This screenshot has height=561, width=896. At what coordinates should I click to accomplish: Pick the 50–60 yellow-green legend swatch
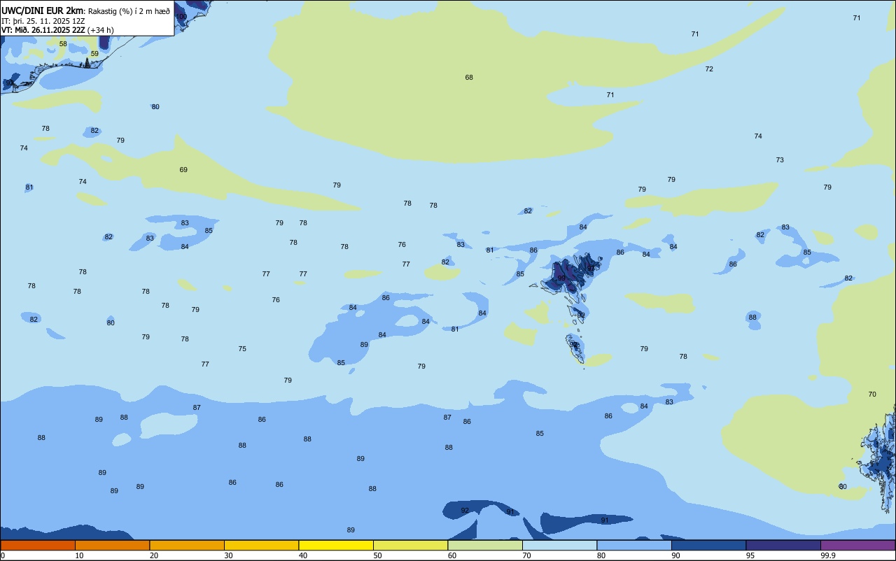pyautogui.click(x=410, y=545)
